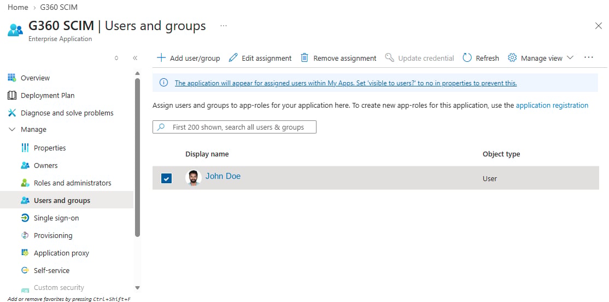Click the Add user/group button label
The width and height of the screenshot is (609, 302).
point(195,58)
